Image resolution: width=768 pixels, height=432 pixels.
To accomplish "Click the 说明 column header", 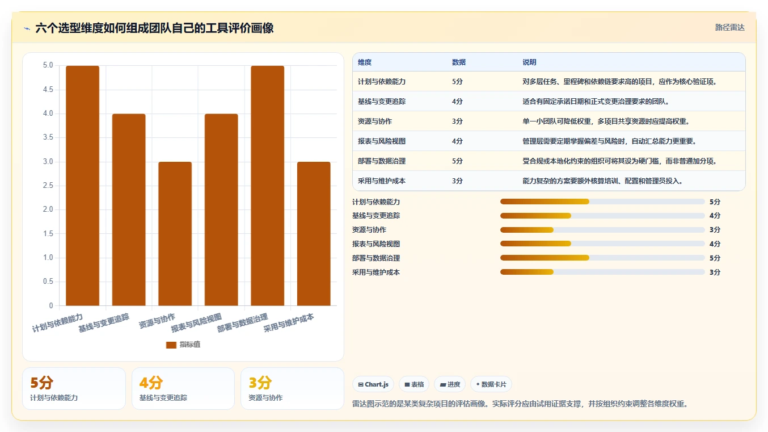I will click(x=529, y=62).
